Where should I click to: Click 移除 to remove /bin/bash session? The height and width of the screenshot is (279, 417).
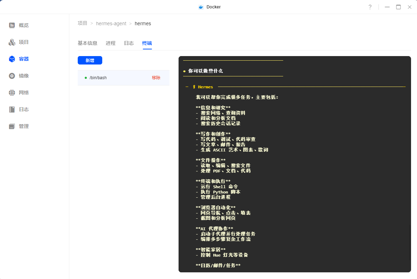tap(156, 78)
